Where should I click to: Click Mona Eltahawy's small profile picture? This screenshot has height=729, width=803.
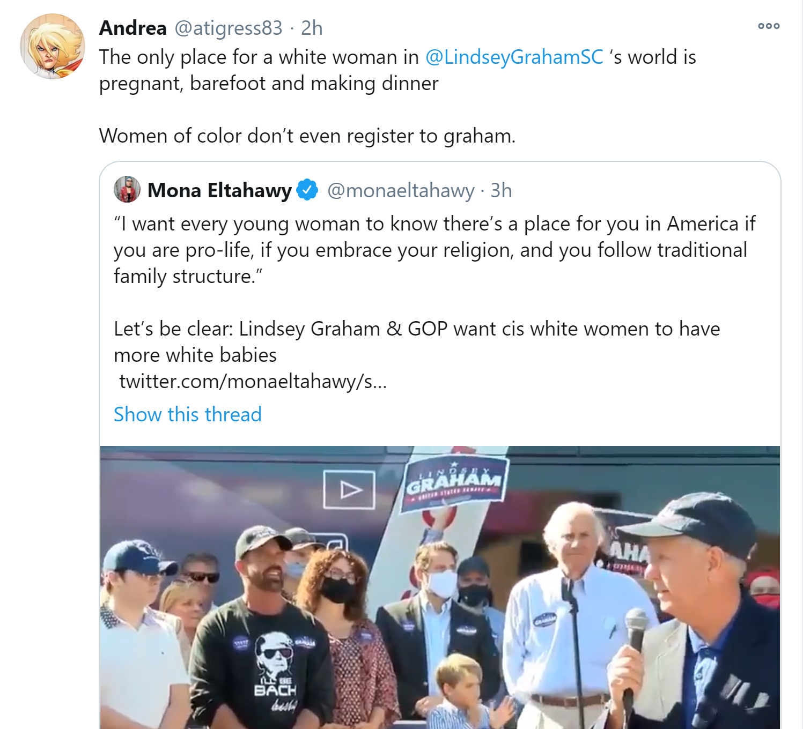coord(127,189)
